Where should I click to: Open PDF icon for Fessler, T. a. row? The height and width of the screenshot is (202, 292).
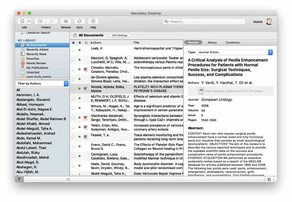pos(86,137)
